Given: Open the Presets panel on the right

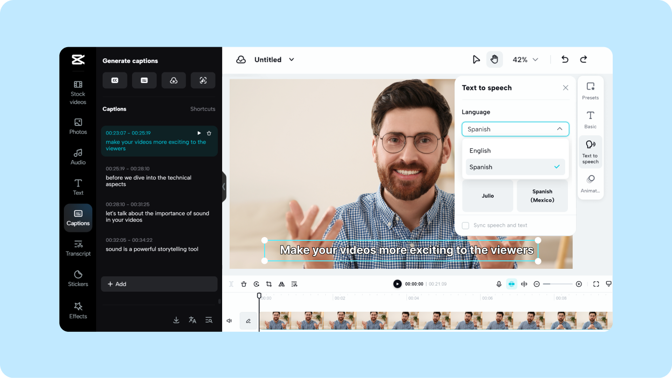Looking at the screenshot, I should pos(590,90).
